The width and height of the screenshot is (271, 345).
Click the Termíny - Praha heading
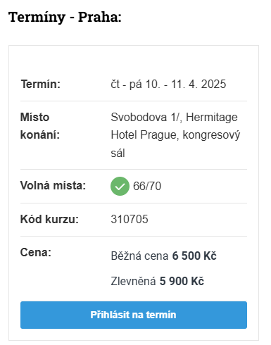65,18
